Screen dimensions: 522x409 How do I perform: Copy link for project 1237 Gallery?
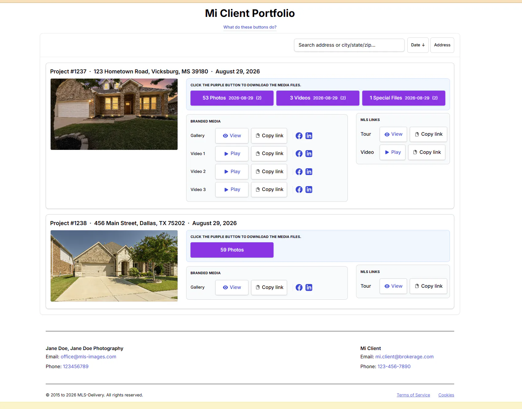pyautogui.click(x=269, y=136)
